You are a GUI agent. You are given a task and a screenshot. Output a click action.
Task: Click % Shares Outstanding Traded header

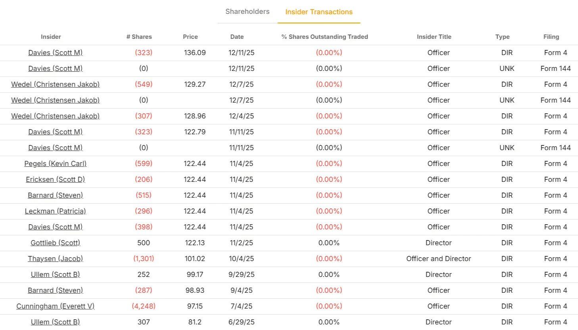pos(325,37)
